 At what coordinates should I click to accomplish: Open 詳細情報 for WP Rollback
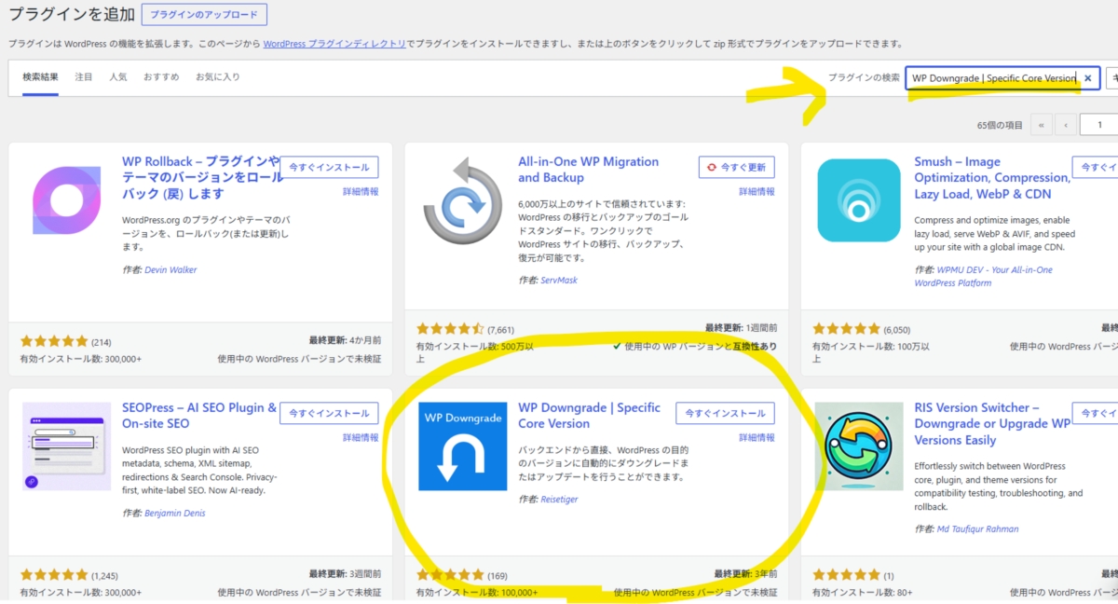pyautogui.click(x=361, y=191)
